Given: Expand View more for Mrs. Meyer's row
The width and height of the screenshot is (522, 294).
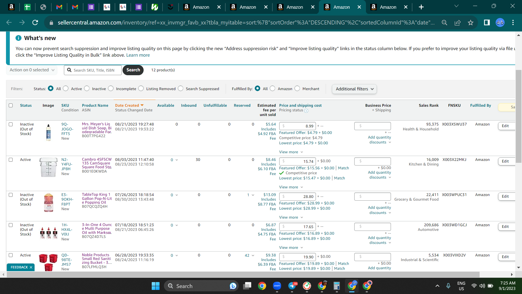Looking at the screenshot, I should (x=291, y=152).
